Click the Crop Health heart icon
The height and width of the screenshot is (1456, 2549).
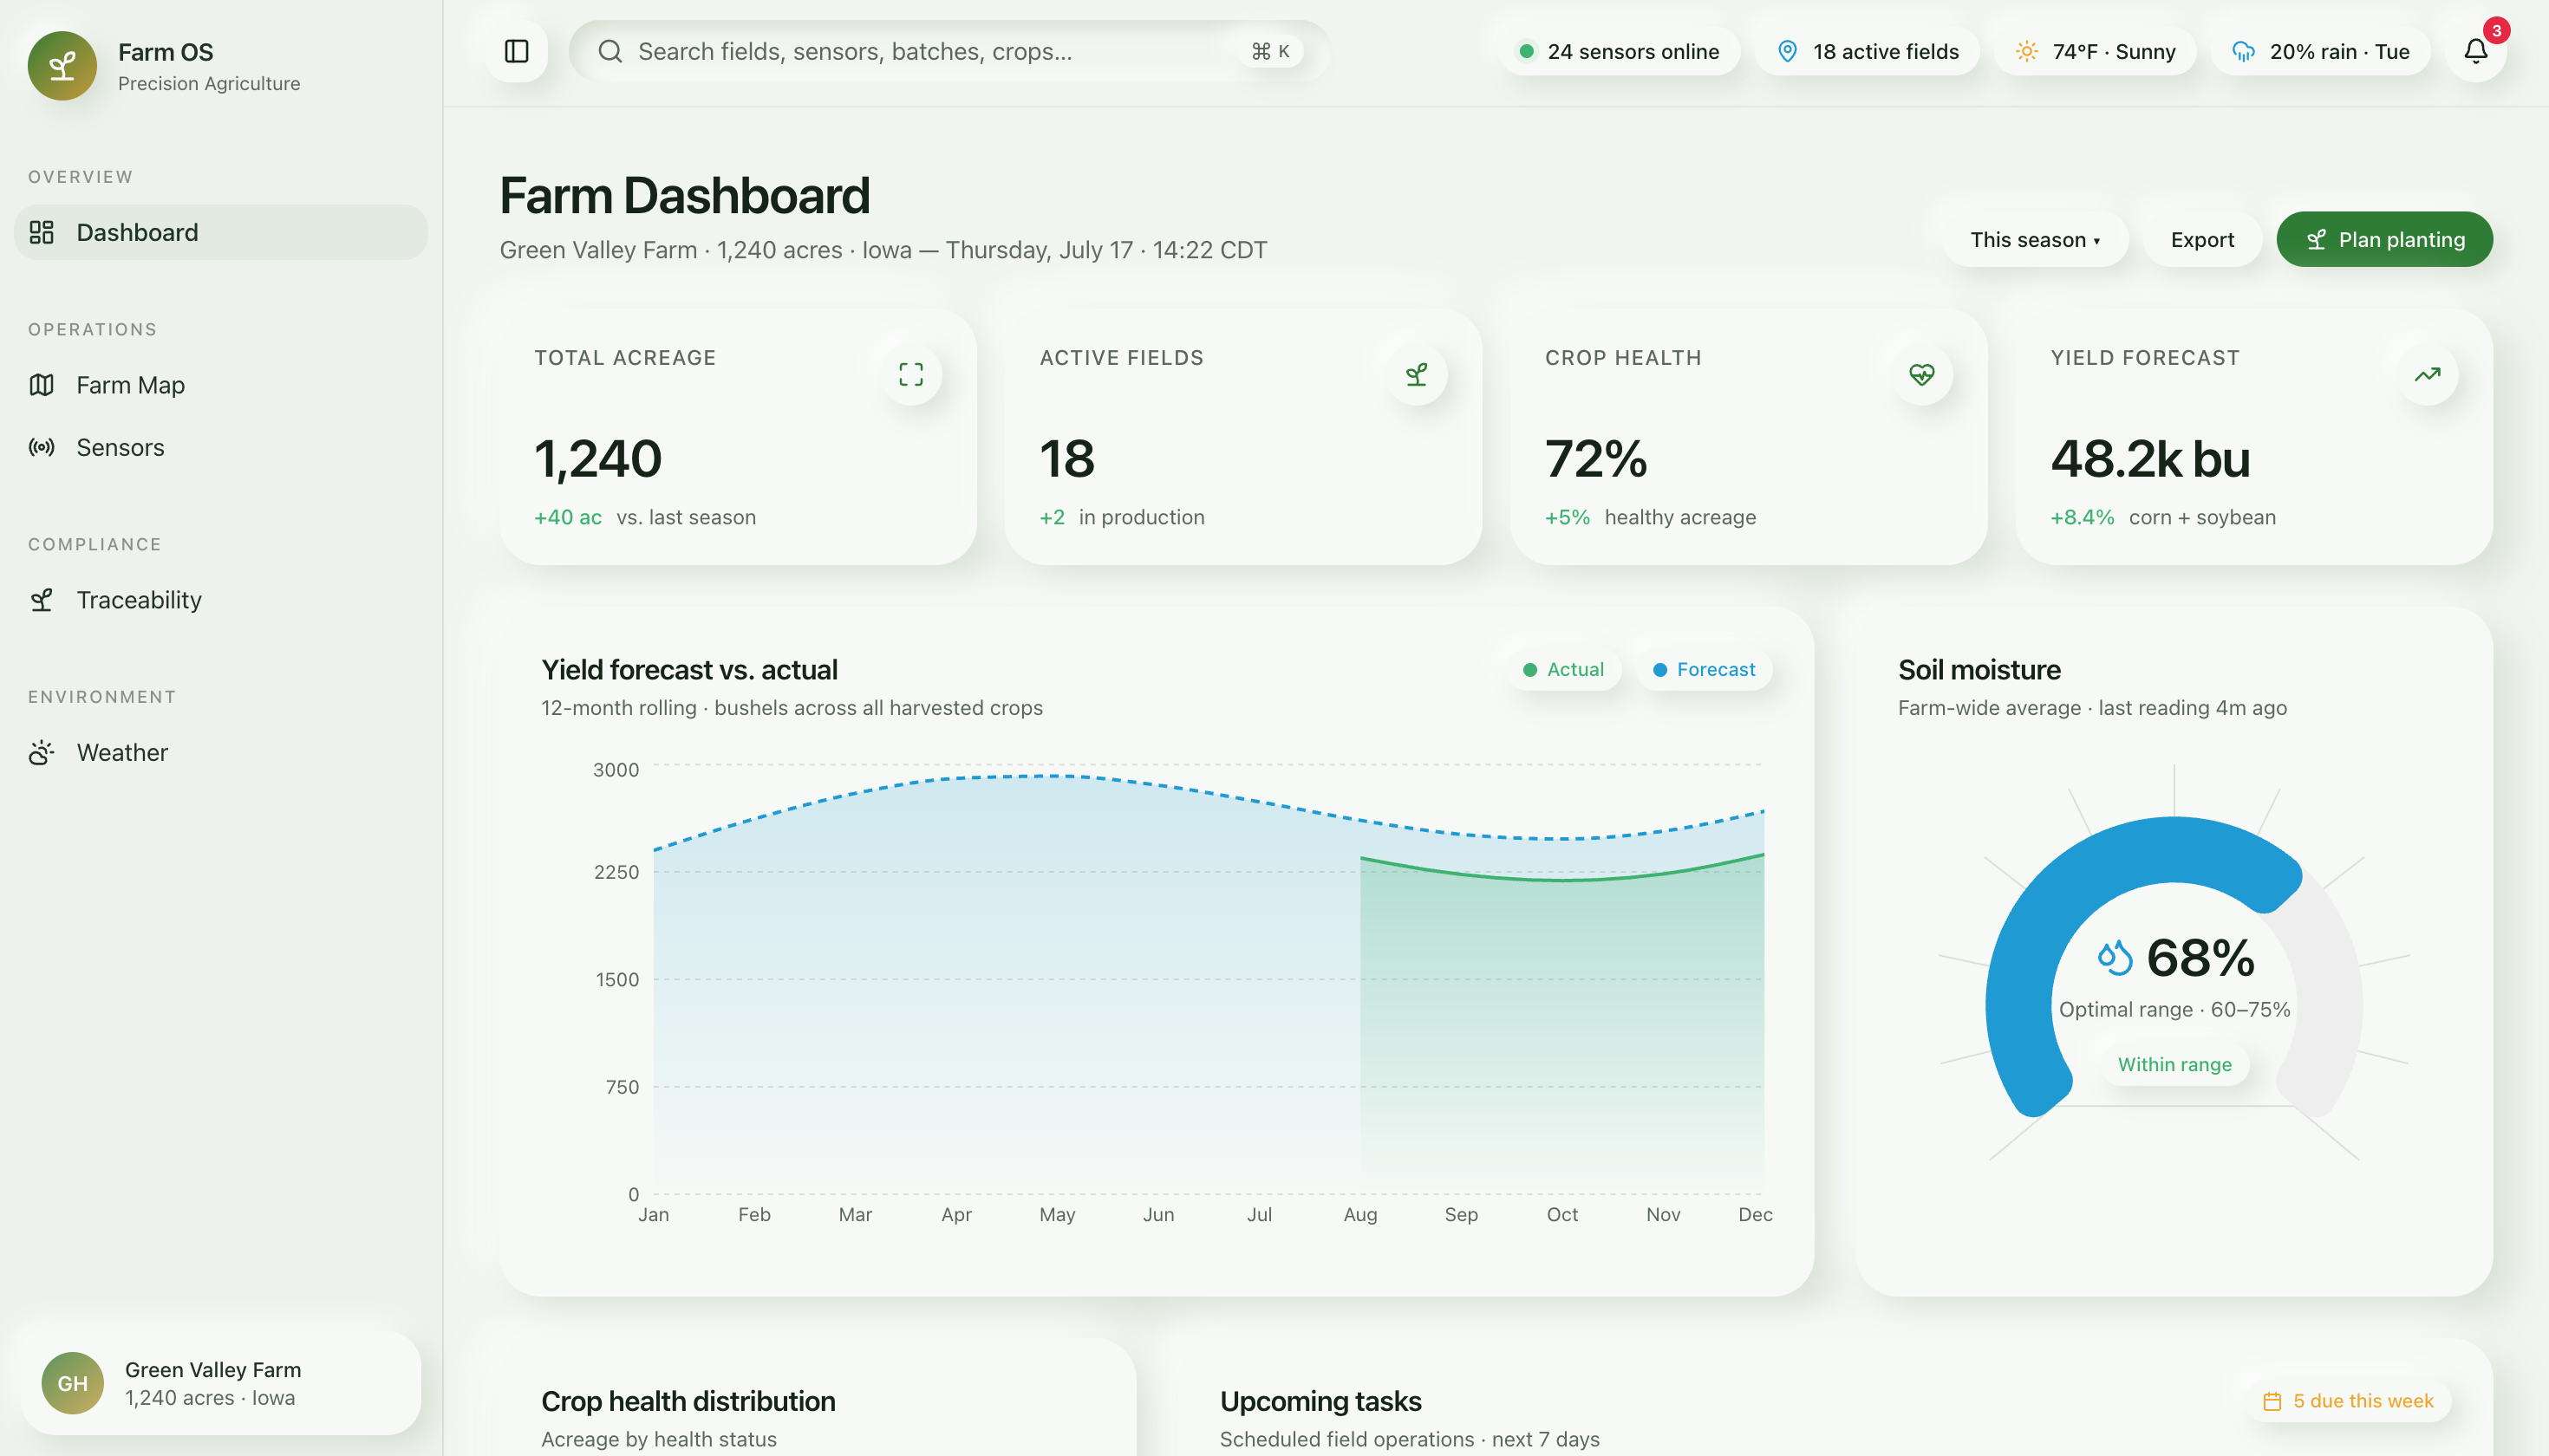tap(1922, 375)
